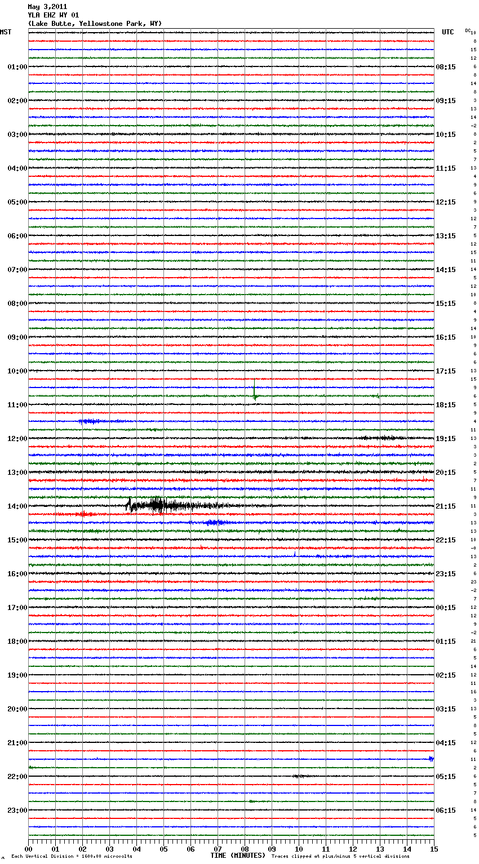Select the 22:00 MST time label
479x864 pixels.
click(x=17, y=777)
